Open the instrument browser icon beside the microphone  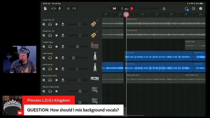point(53,9)
